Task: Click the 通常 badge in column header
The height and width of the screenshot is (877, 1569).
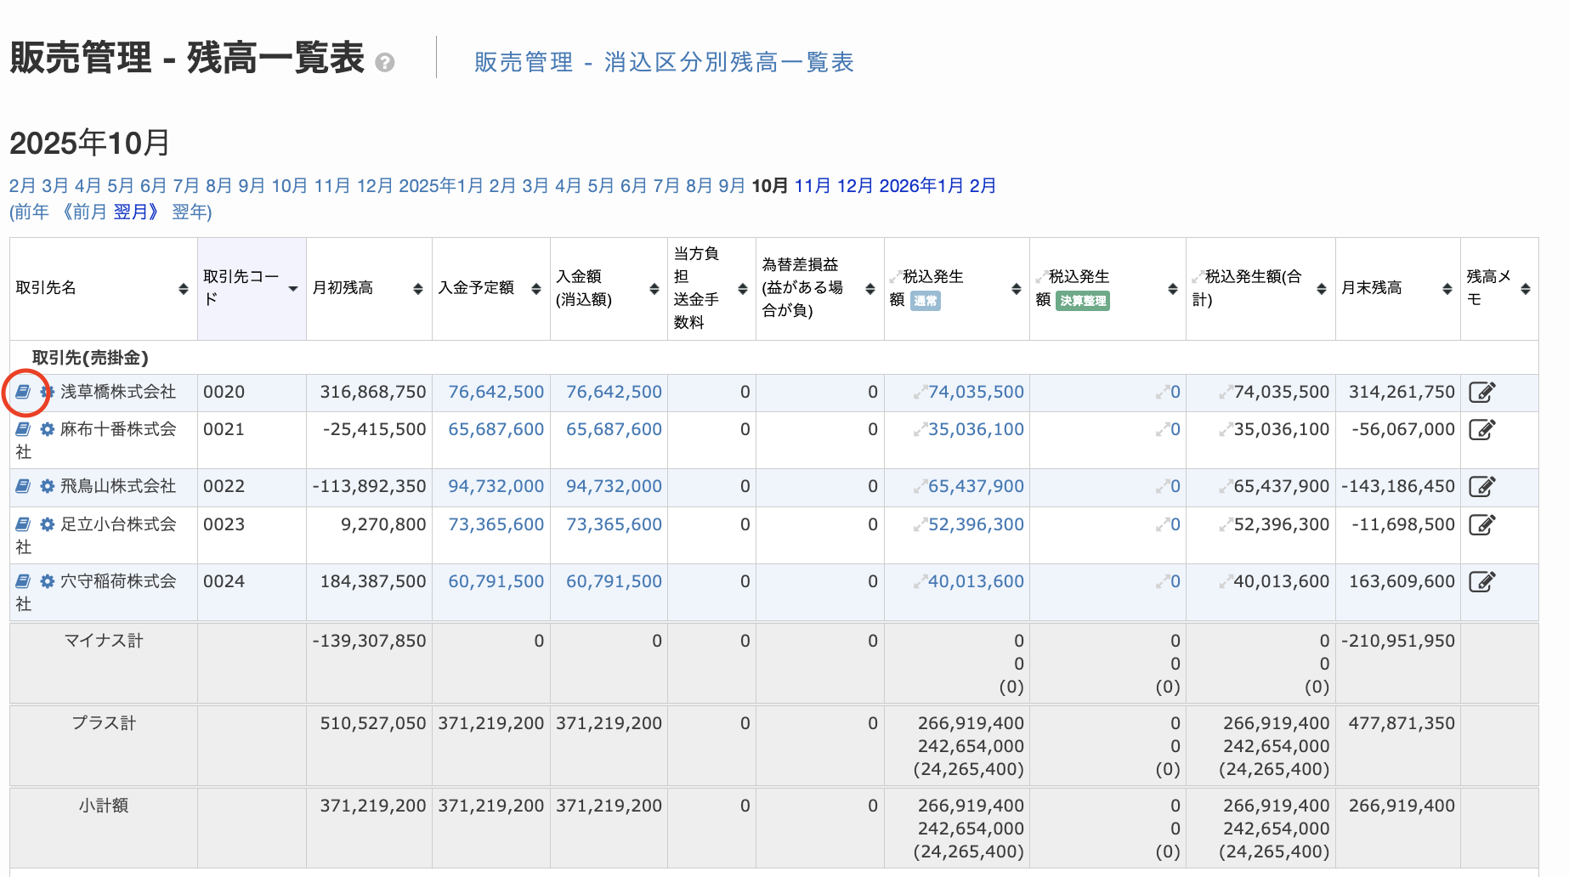Action: 926,301
